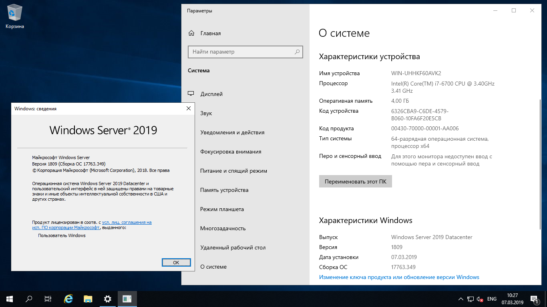
Task: Select О системе in the sidebar
Action: [245, 267]
